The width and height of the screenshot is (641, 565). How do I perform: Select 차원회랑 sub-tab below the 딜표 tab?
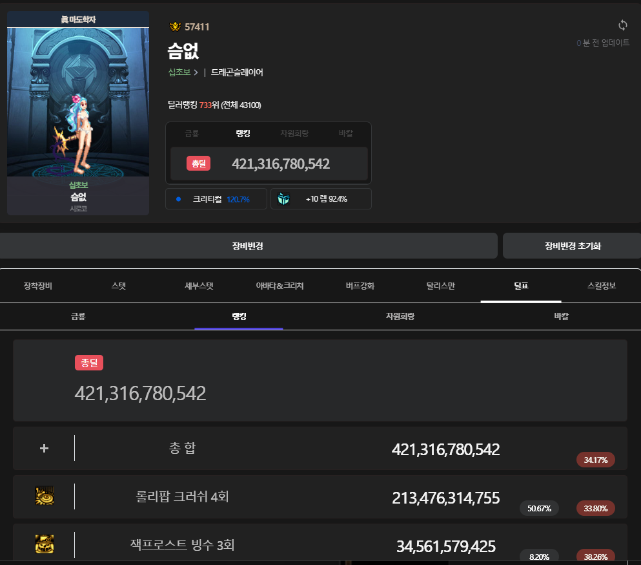tap(400, 317)
